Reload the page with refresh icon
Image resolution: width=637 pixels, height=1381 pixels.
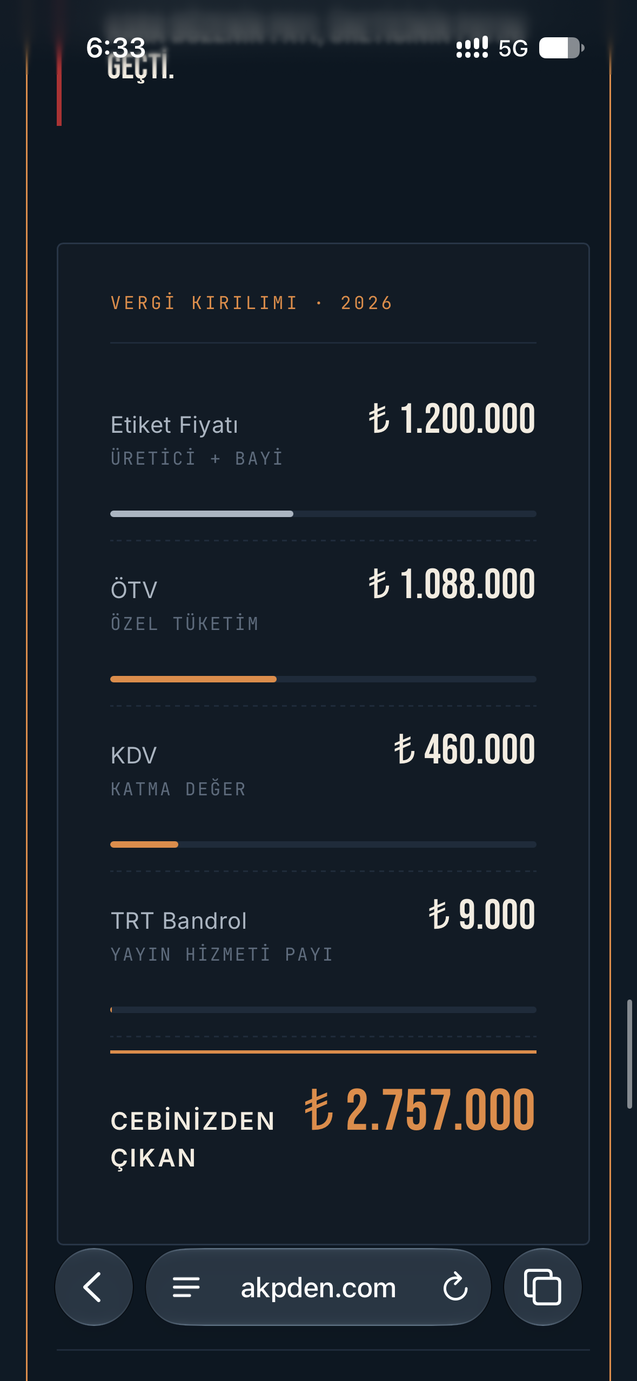[455, 1287]
